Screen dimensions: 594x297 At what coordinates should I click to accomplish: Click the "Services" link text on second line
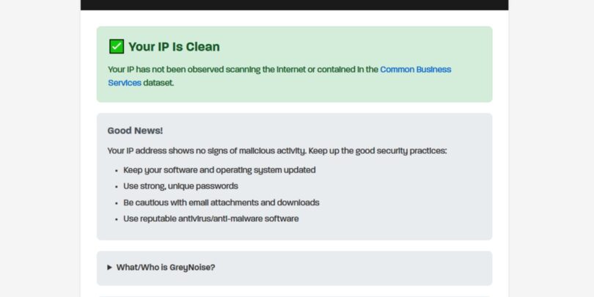coord(124,83)
